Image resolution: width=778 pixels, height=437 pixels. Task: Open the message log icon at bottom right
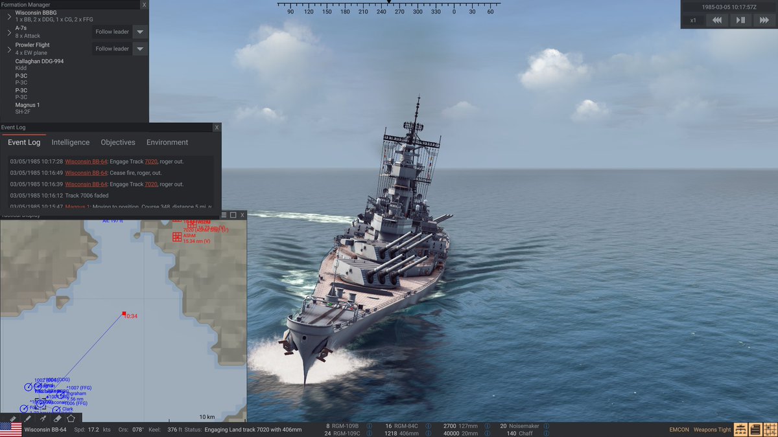pyautogui.click(x=755, y=429)
